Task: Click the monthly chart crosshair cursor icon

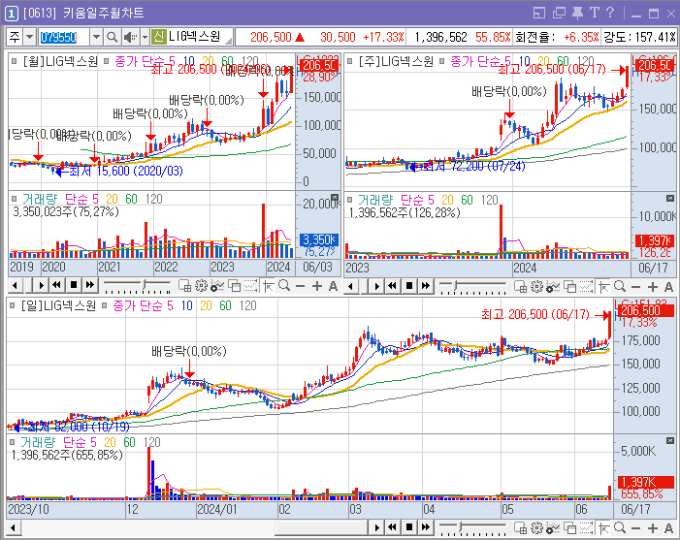Action: pos(268,286)
